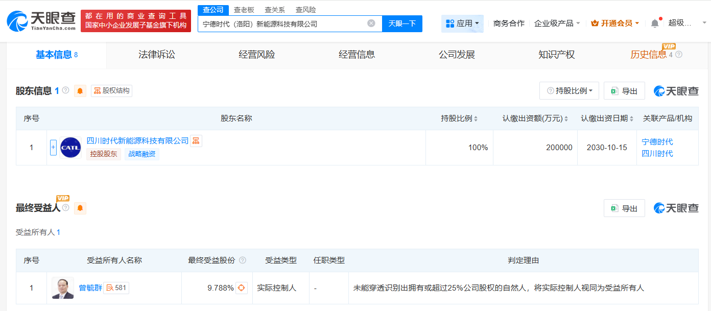Viewport: 711px width, 311px height.
Task: Click the help question mark beside 股东信息
Action: (x=66, y=90)
